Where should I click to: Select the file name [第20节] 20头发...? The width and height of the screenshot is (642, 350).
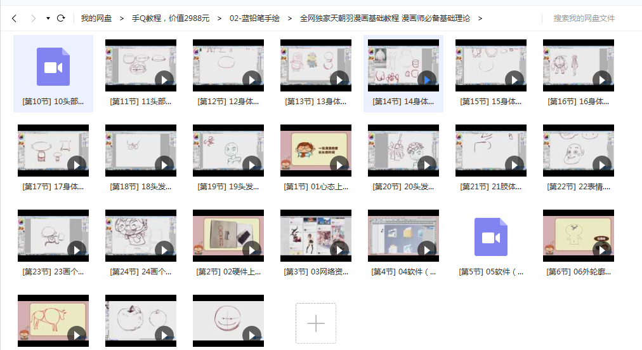pyautogui.click(x=403, y=187)
